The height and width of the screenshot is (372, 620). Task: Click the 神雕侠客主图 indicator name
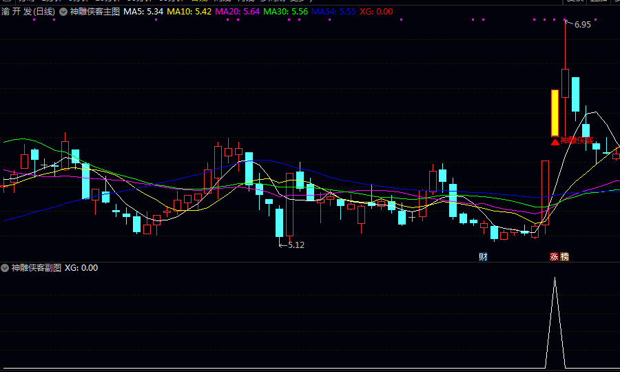[x=95, y=12]
